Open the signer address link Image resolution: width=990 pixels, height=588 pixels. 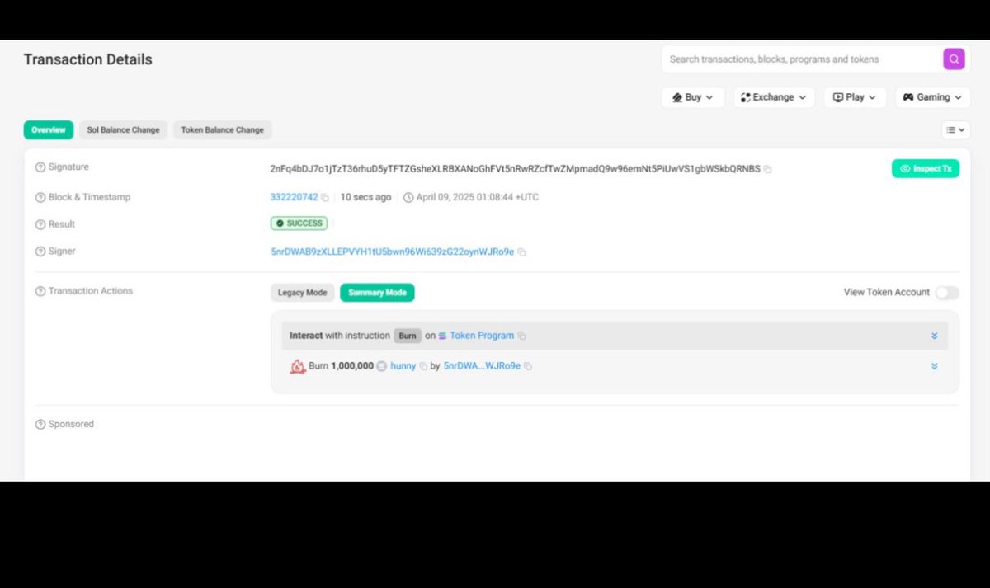point(393,252)
